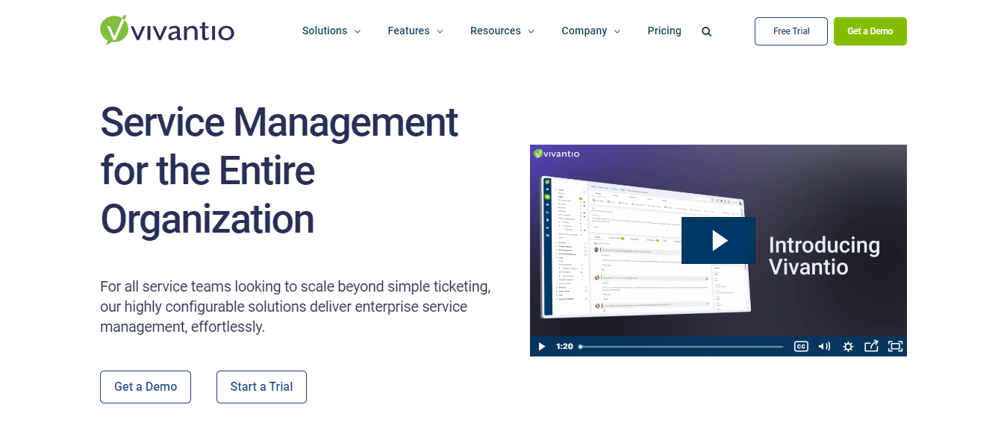1001x431 pixels.
Task: Go to the Pricing page
Action: point(664,31)
